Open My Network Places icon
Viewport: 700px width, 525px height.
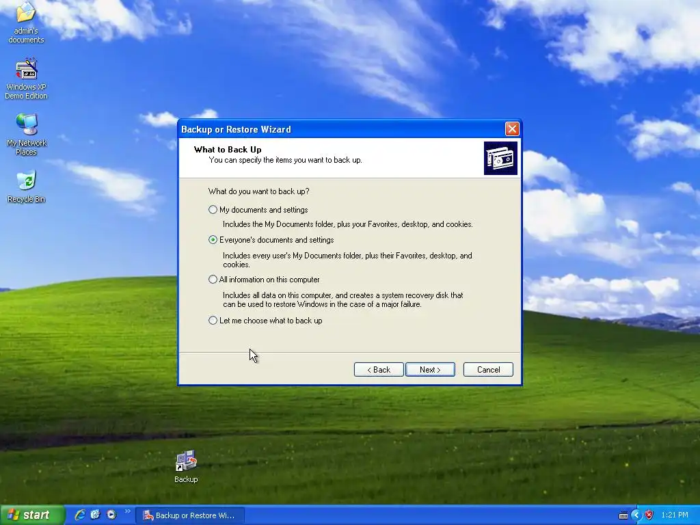[26, 135]
